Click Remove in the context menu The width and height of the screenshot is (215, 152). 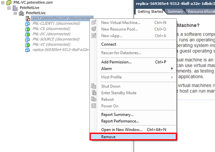(x=133, y=137)
